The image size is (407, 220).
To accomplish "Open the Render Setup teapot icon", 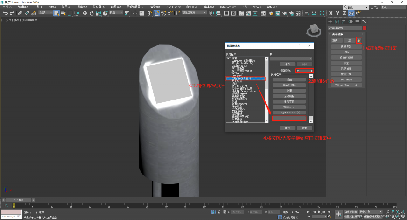I will (271, 13).
